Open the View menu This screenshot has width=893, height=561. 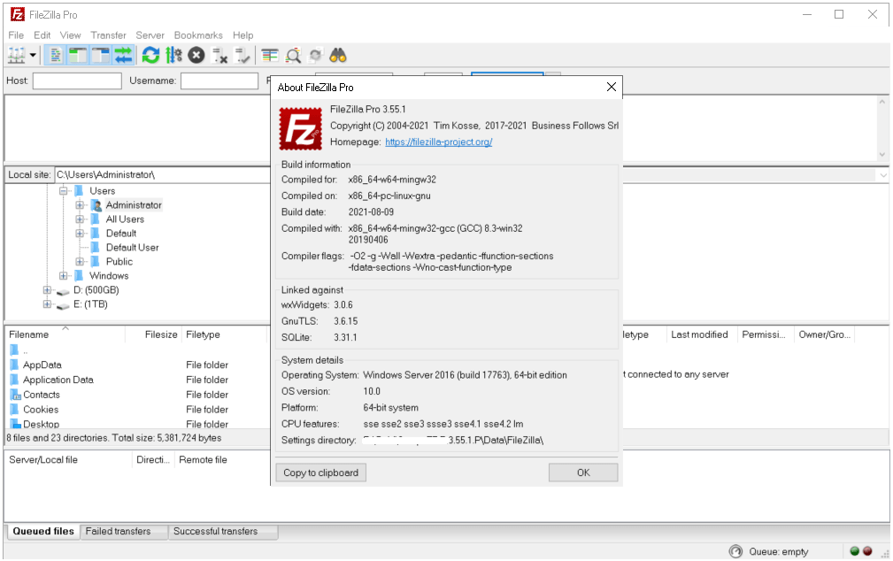71,35
